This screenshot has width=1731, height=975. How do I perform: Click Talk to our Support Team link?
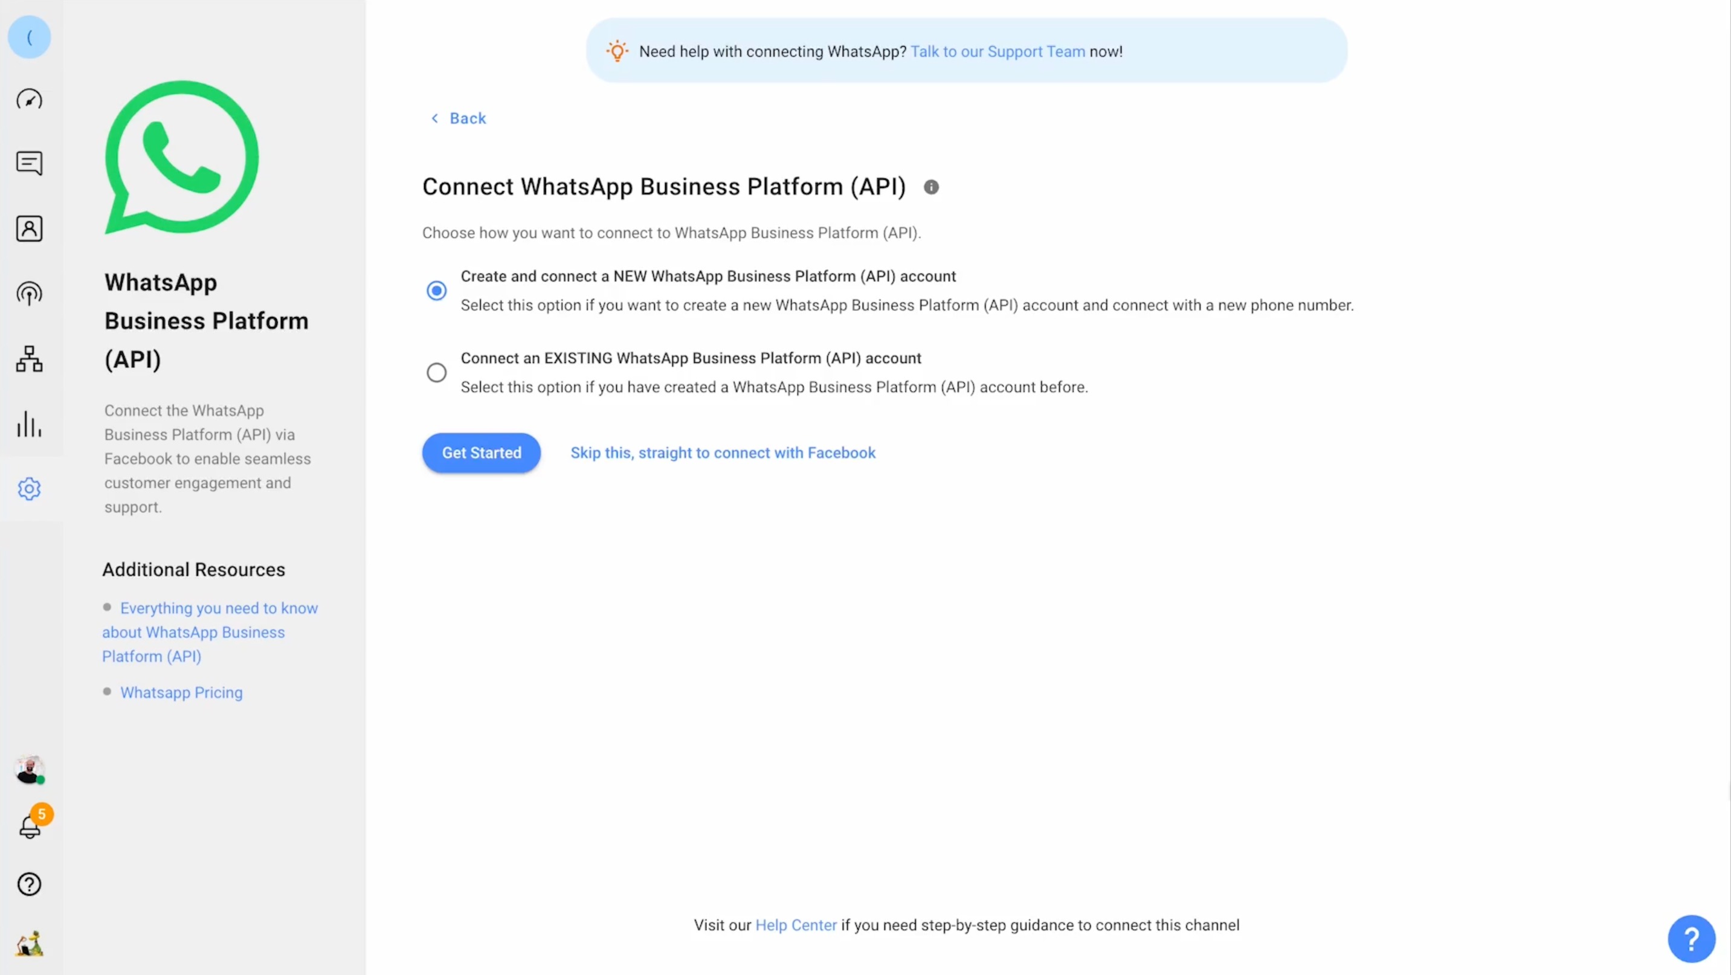click(x=998, y=50)
